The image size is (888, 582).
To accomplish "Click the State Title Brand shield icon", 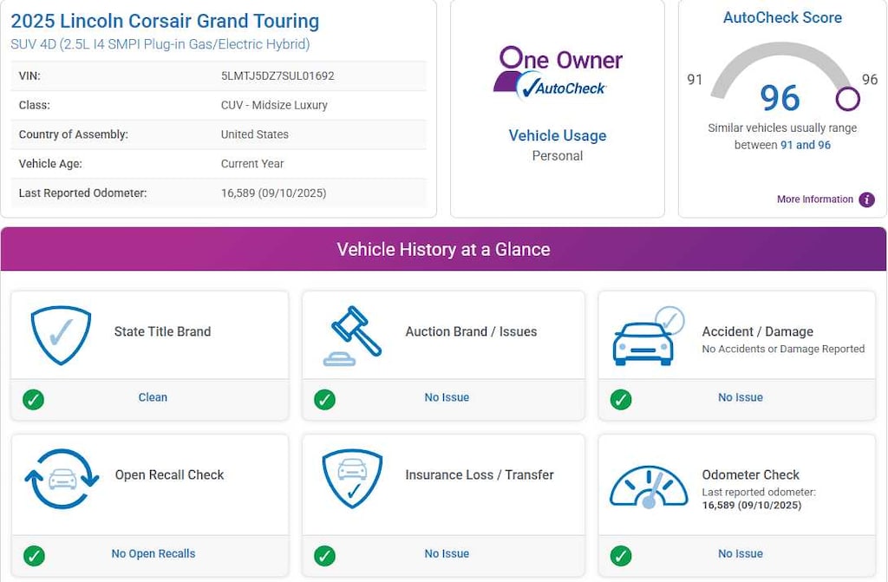I will 61,335.
